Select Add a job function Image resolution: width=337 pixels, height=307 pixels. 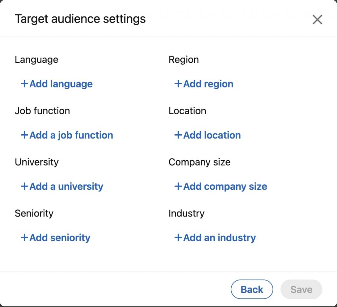tap(66, 135)
